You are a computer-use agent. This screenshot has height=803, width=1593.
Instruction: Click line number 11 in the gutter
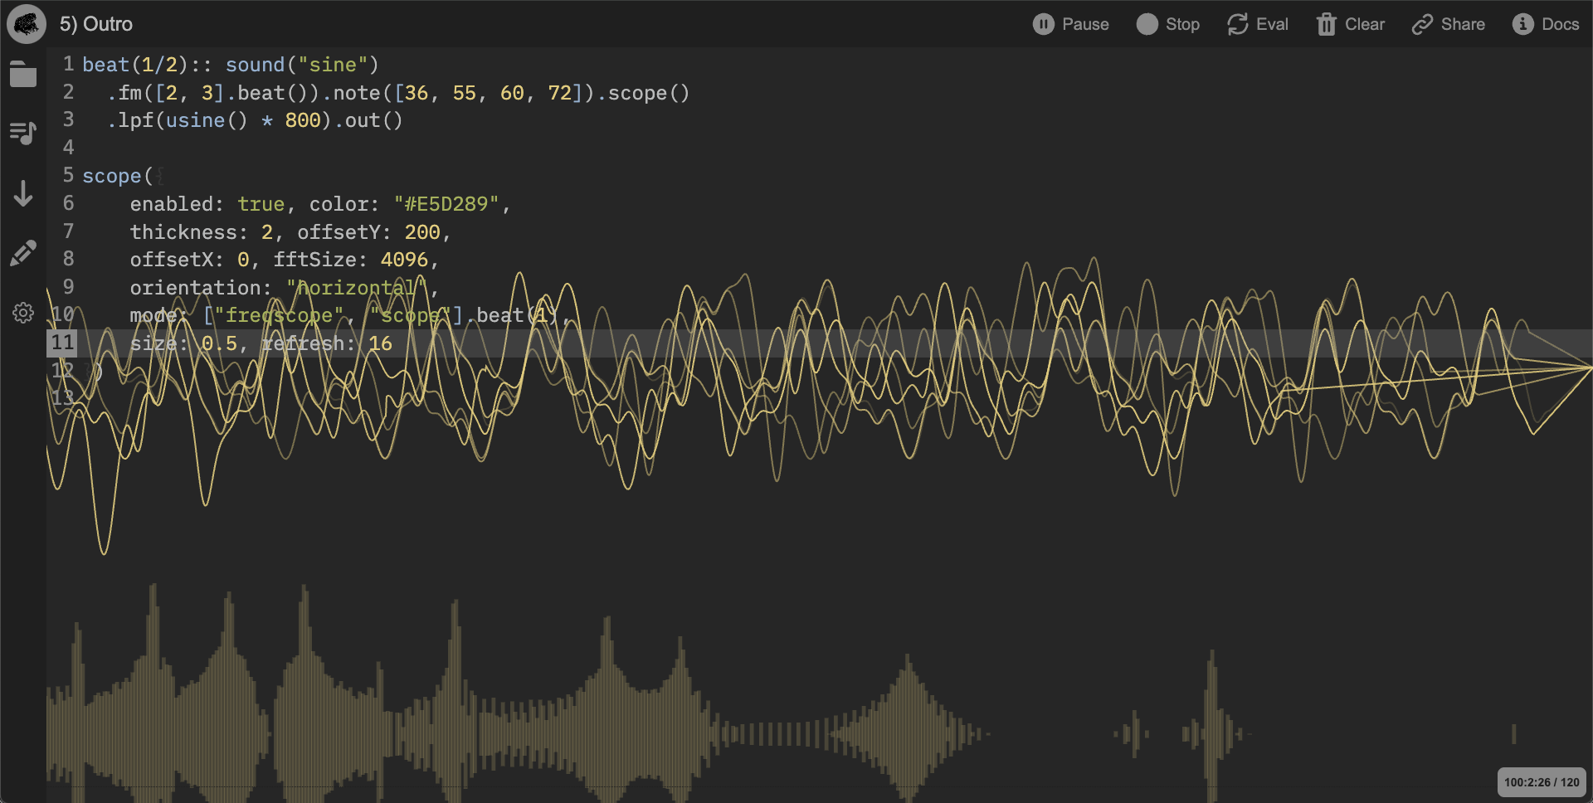pyautogui.click(x=63, y=343)
